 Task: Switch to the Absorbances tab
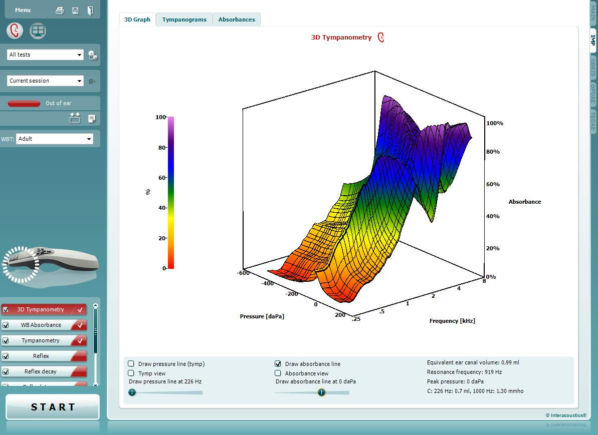[237, 20]
